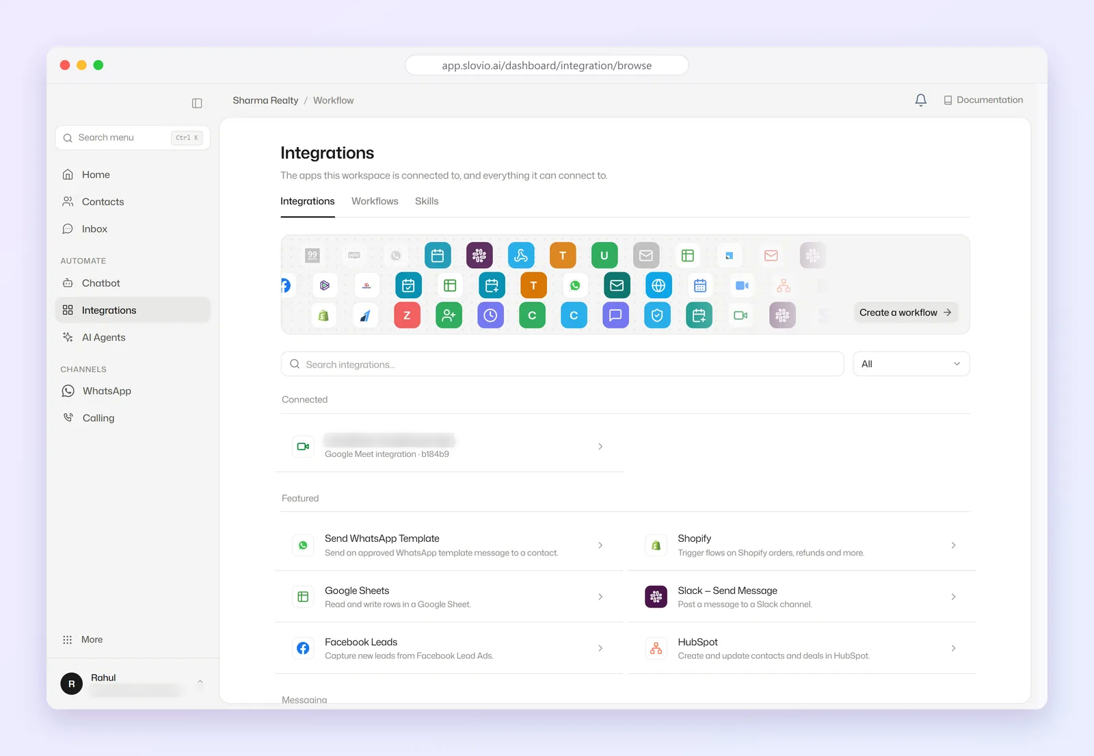
Task: Open Chatbot section
Action: (133, 283)
